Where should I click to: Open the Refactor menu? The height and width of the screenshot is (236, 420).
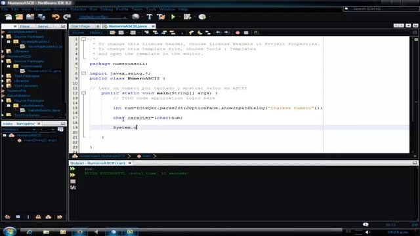coord(78,9)
